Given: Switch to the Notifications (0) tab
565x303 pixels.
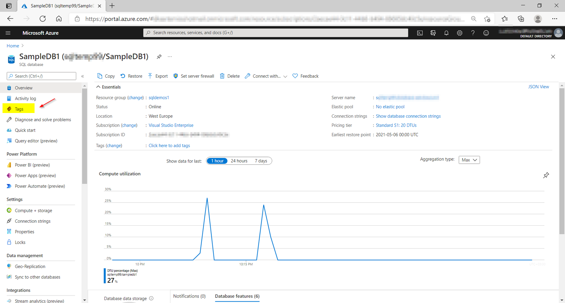Looking at the screenshot, I should pyautogui.click(x=189, y=296).
